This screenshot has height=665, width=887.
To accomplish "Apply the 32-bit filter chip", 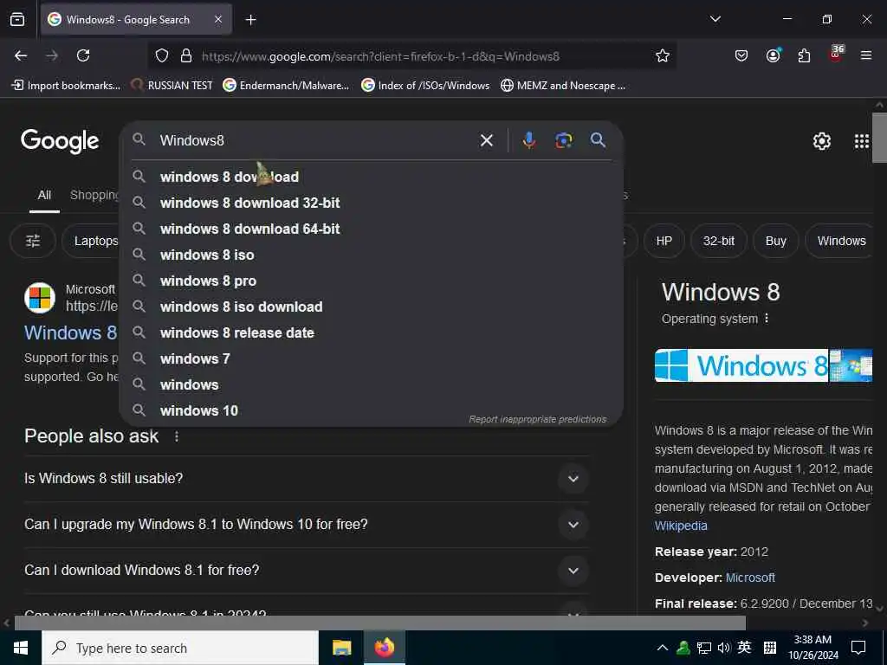I will tap(718, 241).
